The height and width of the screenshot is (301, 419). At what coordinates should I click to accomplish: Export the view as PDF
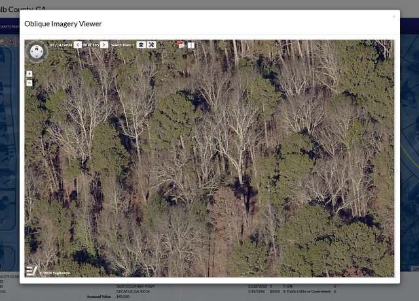click(x=181, y=45)
